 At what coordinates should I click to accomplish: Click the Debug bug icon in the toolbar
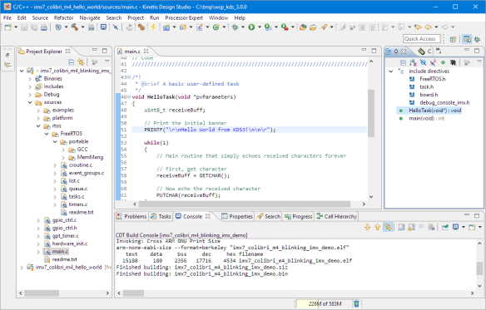point(236,27)
